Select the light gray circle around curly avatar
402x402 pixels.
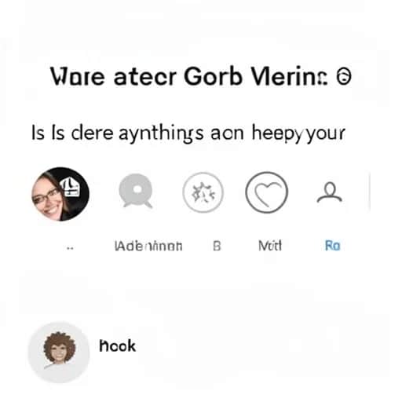point(59,353)
